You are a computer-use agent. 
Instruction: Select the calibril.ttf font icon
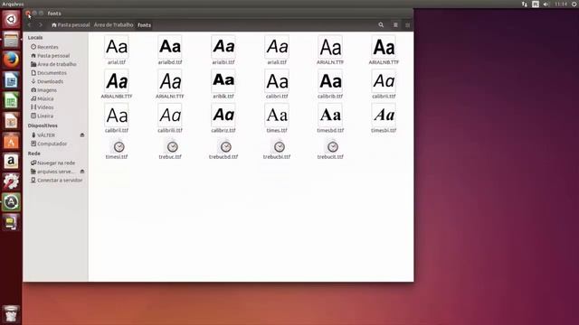(x=117, y=115)
